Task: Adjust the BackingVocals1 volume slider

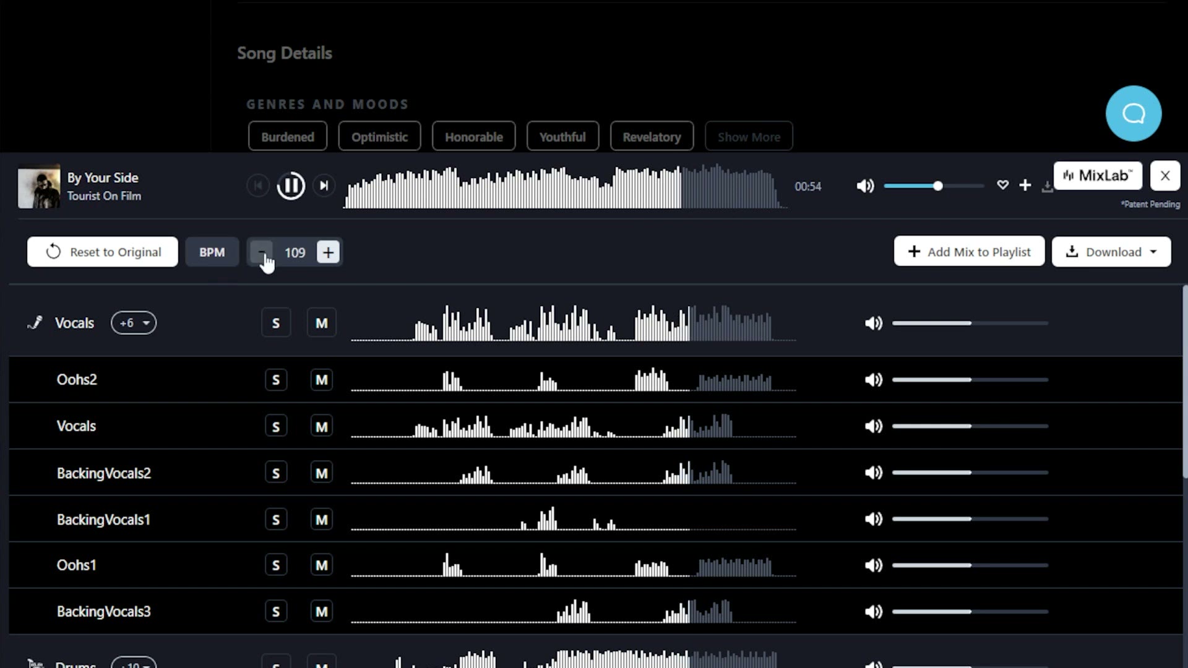Action: [x=970, y=519]
